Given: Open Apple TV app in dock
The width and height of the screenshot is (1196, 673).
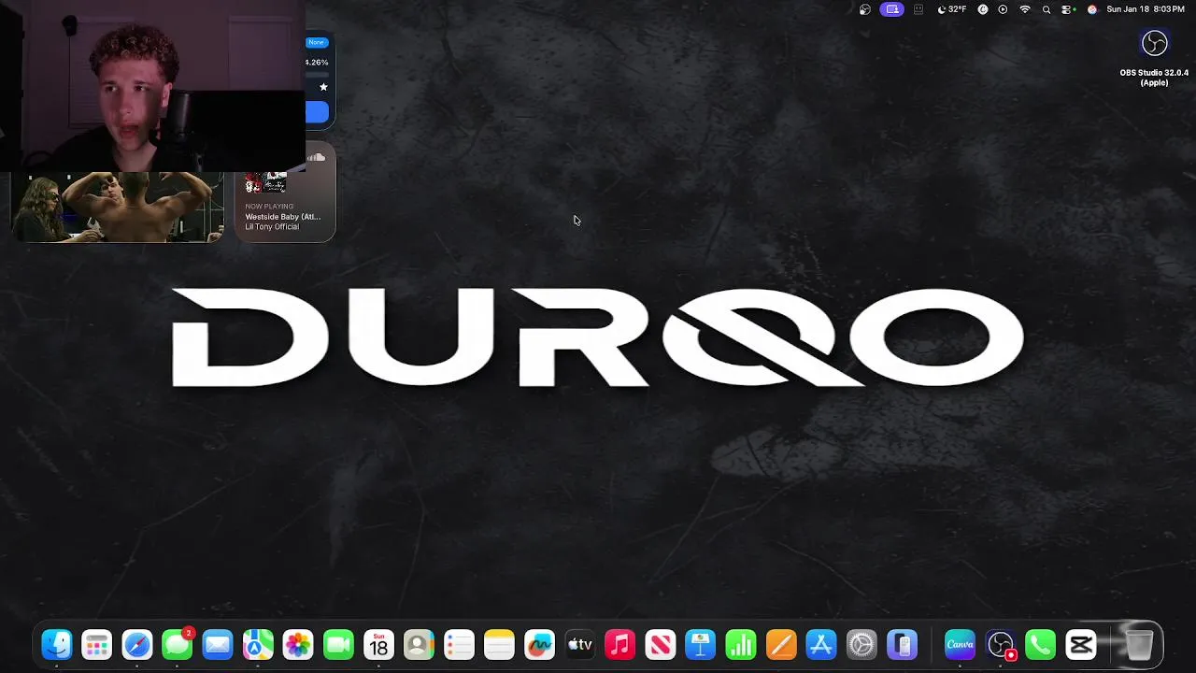Looking at the screenshot, I should tap(579, 645).
